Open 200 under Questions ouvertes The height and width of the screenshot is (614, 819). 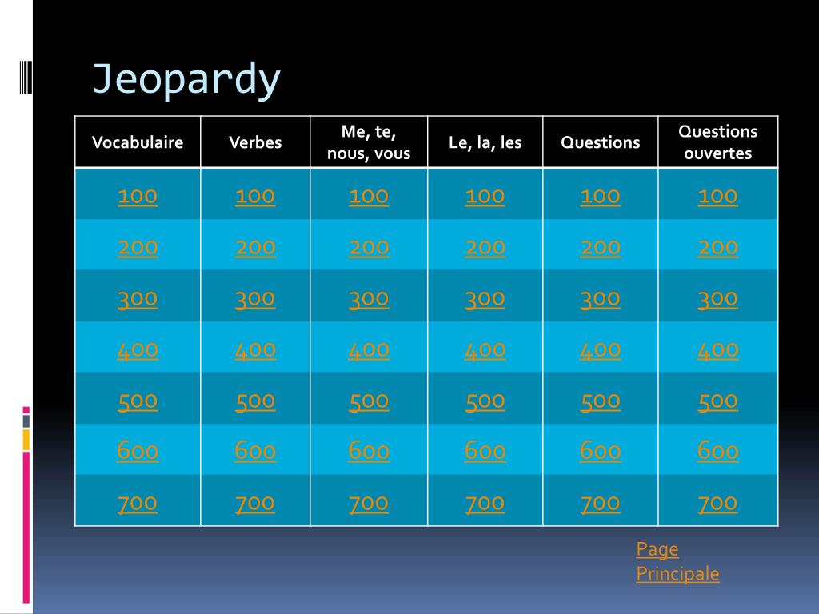[718, 248]
